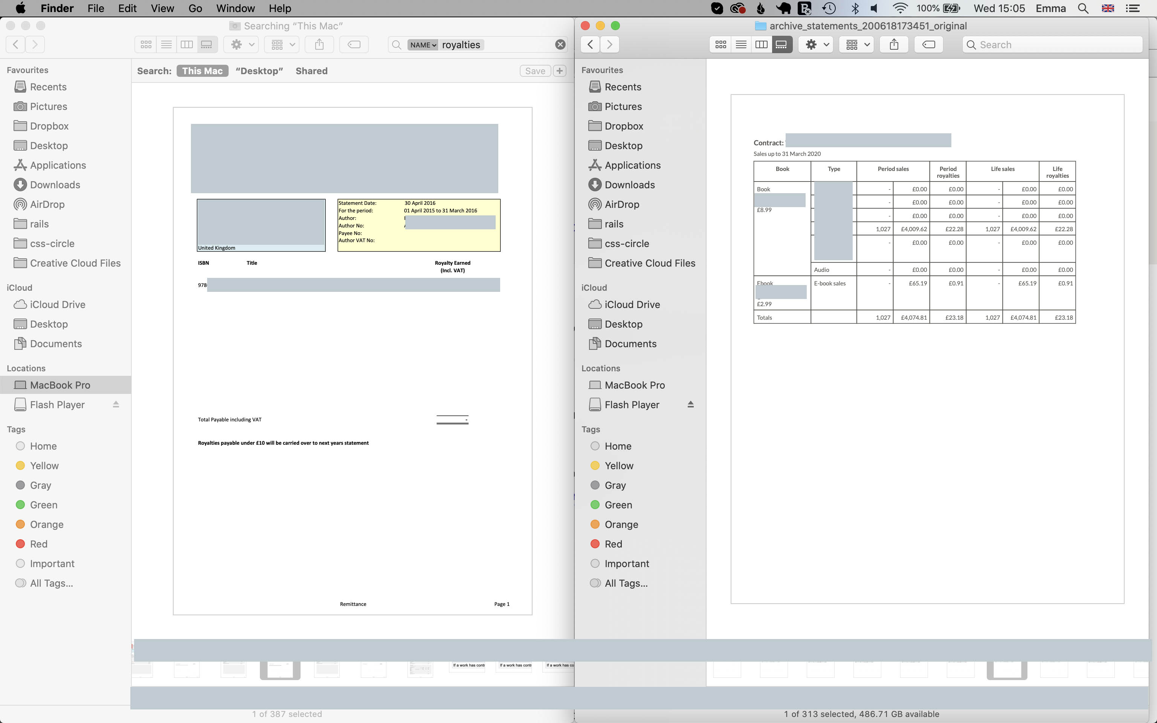
Task: Switch right window to icon view
Action: coord(720,44)
